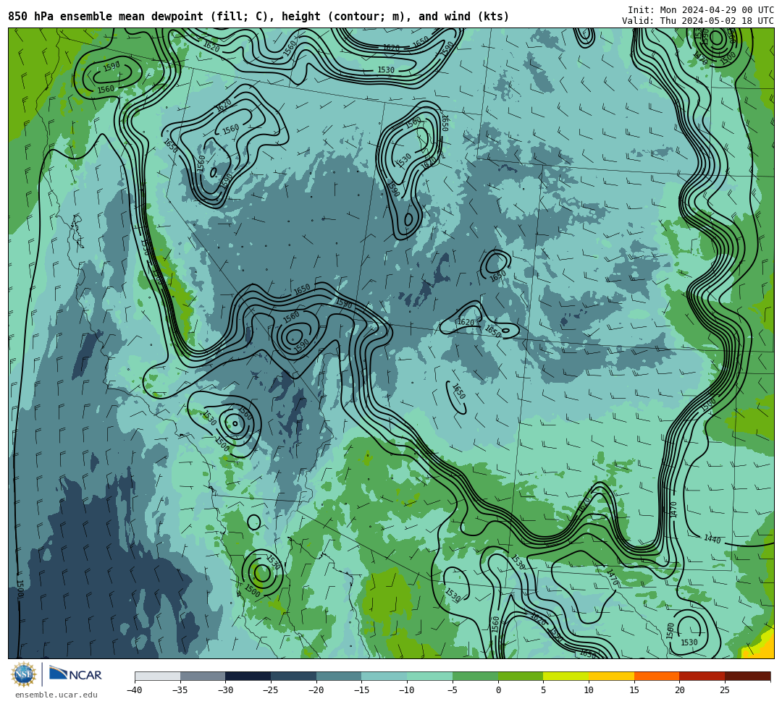Click the -10 to -5 color swatch

[x=430, y=676]
